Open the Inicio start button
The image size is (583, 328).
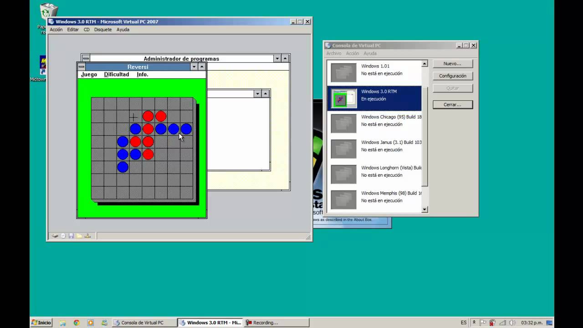[x=41, y=323]
